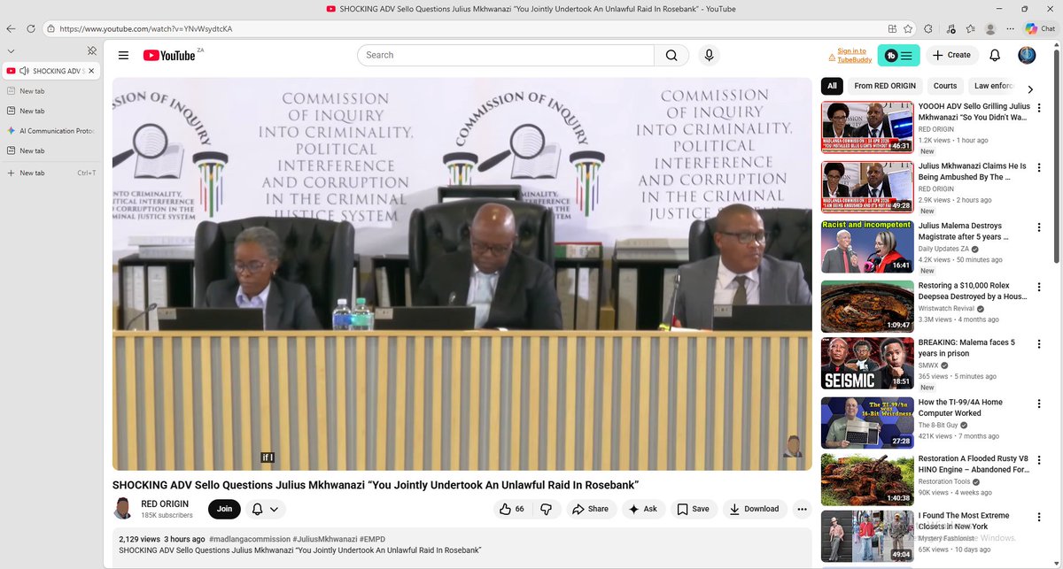Switch to the first New tab entry
The width and height of the screenshot is (1063, 569).
tap(50, 91)
